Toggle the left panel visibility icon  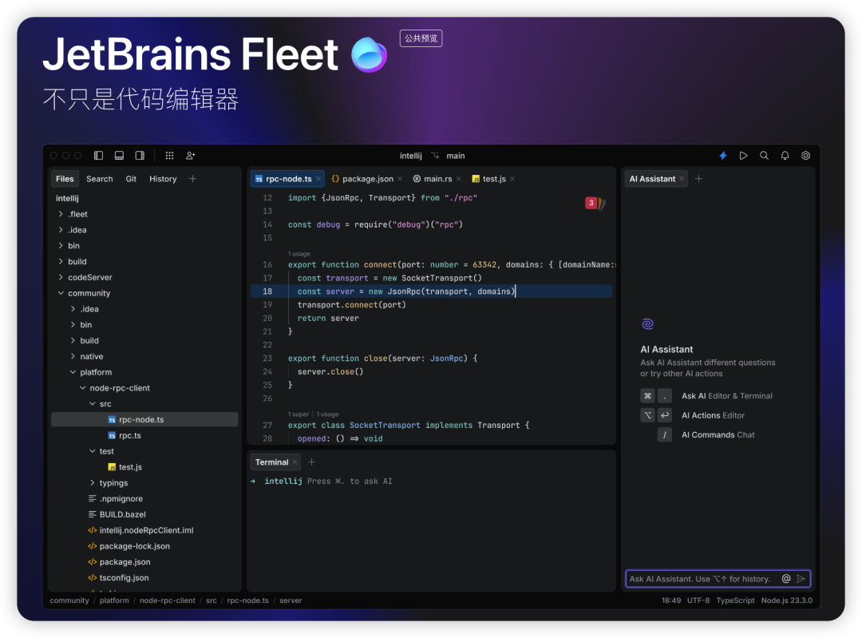pos(97,155)
